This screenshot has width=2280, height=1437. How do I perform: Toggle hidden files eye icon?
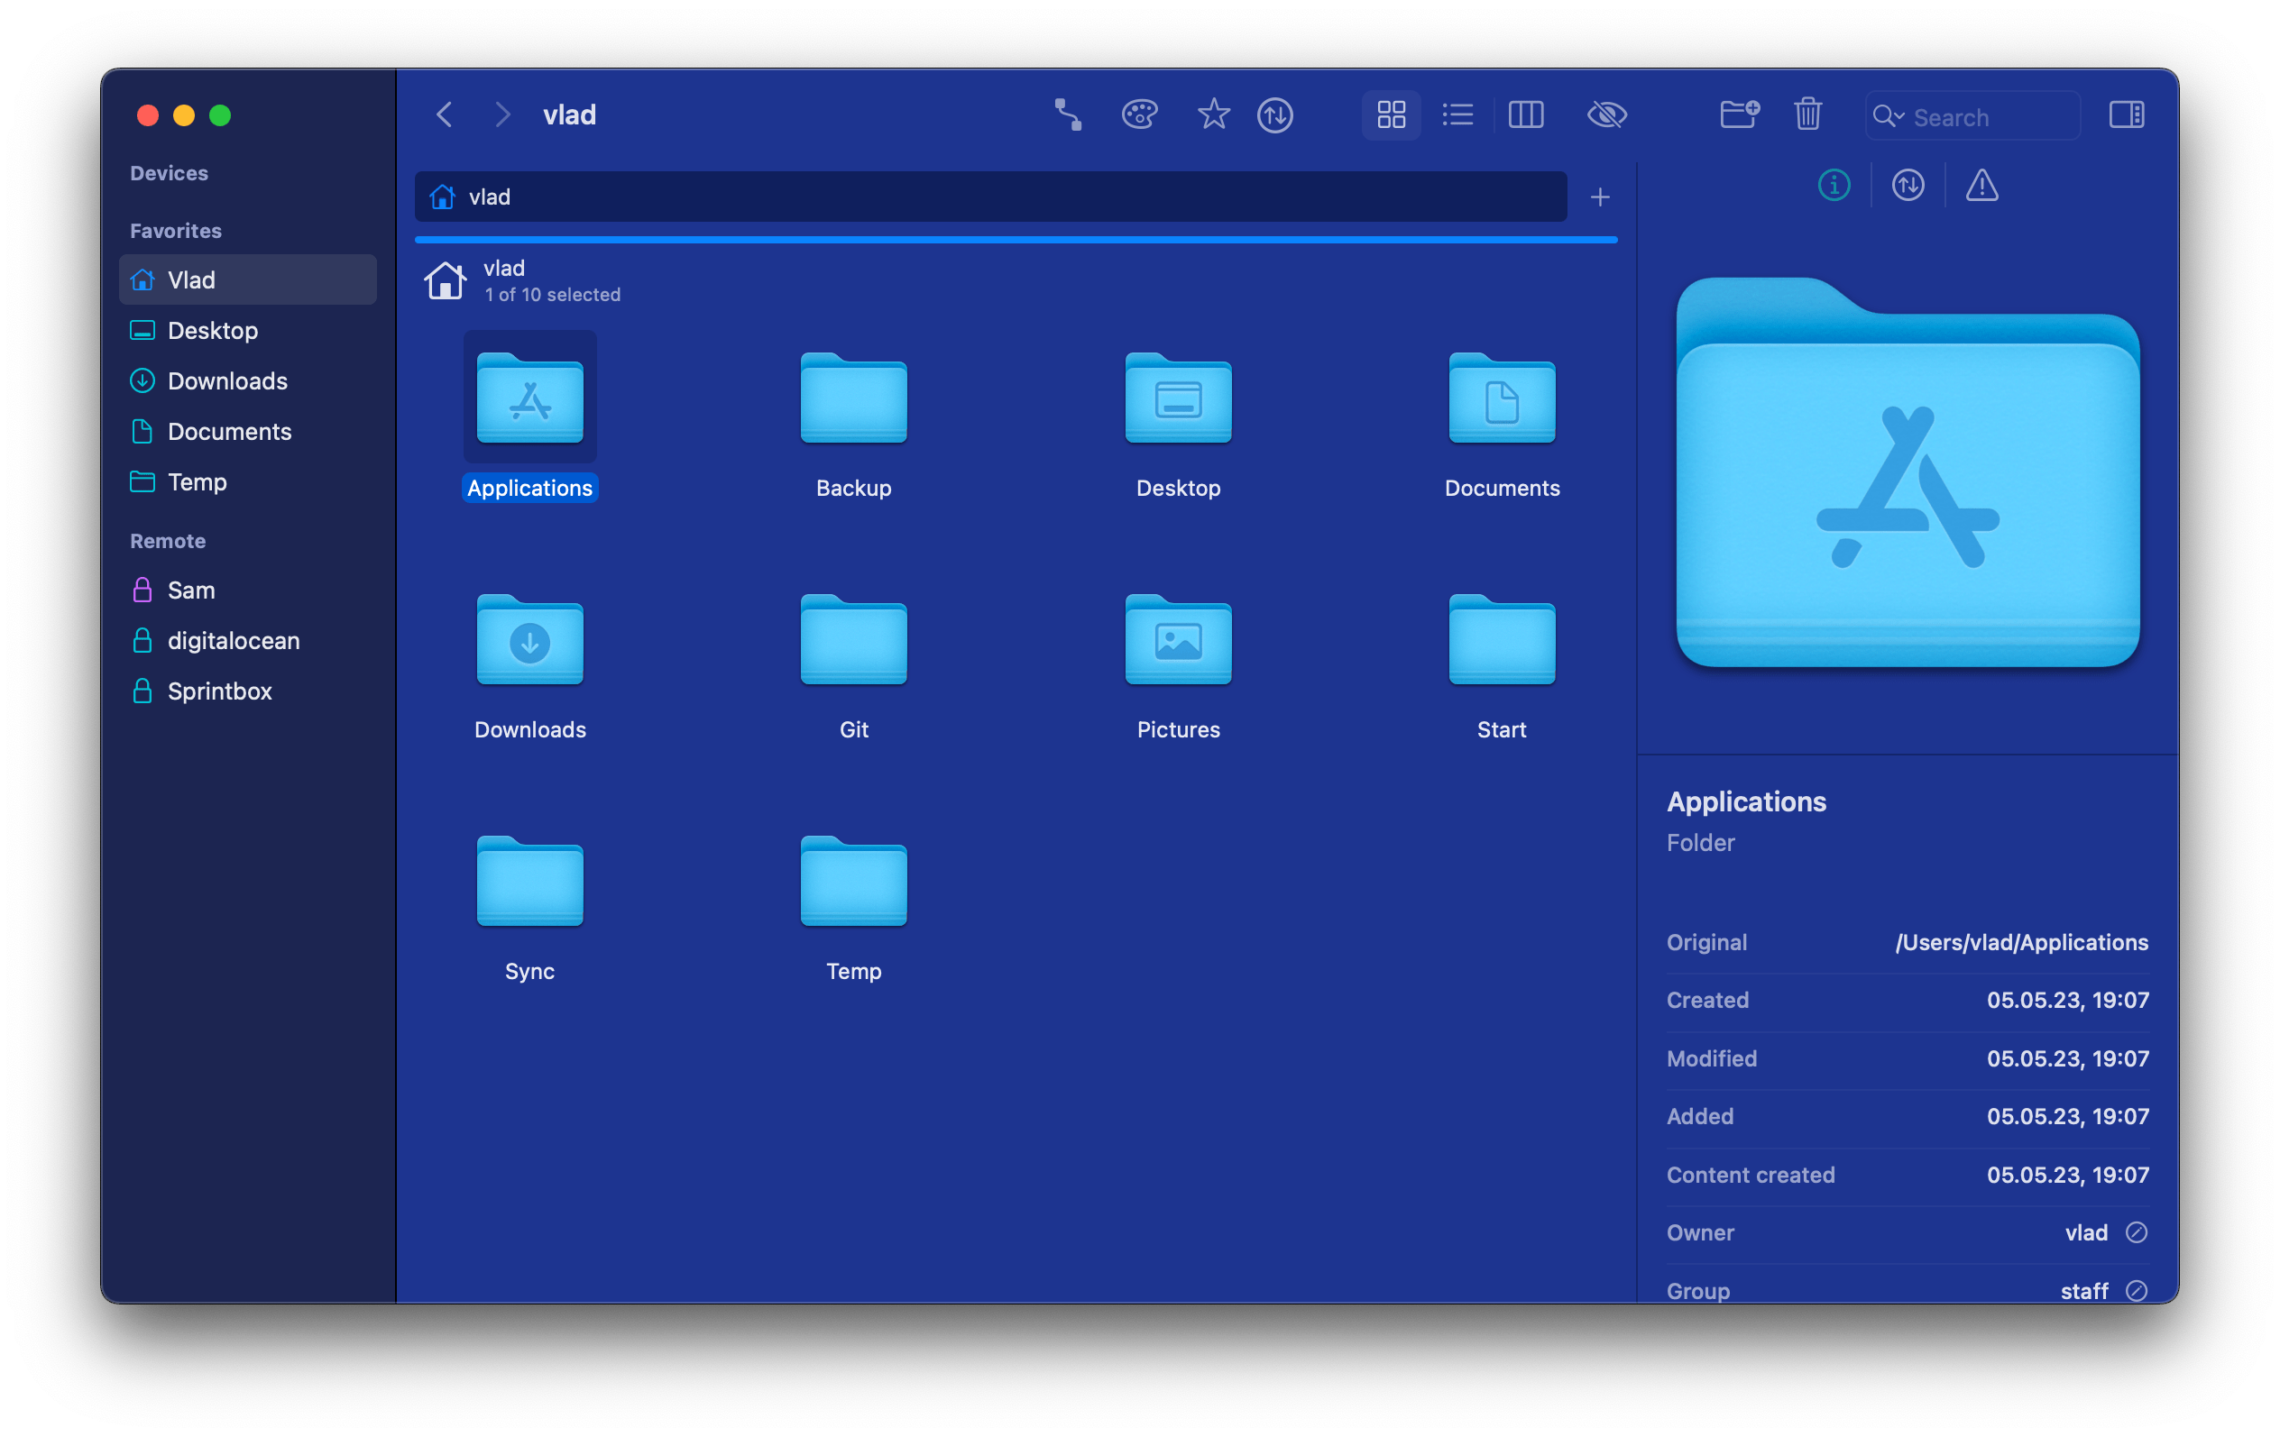[1606, 115]
